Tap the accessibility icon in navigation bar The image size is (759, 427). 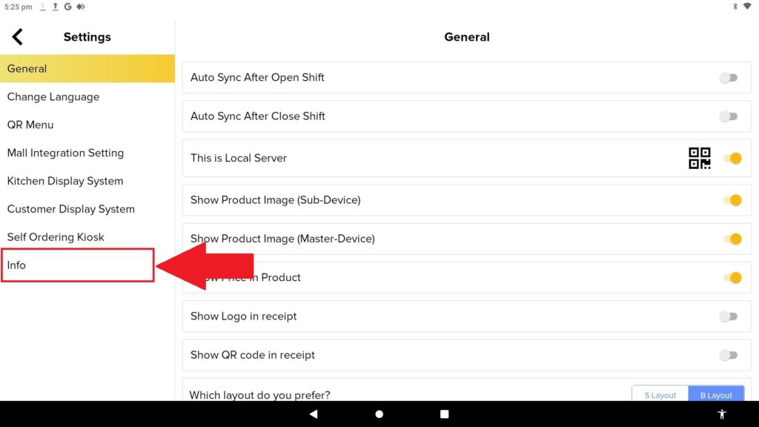pos(722,414)
